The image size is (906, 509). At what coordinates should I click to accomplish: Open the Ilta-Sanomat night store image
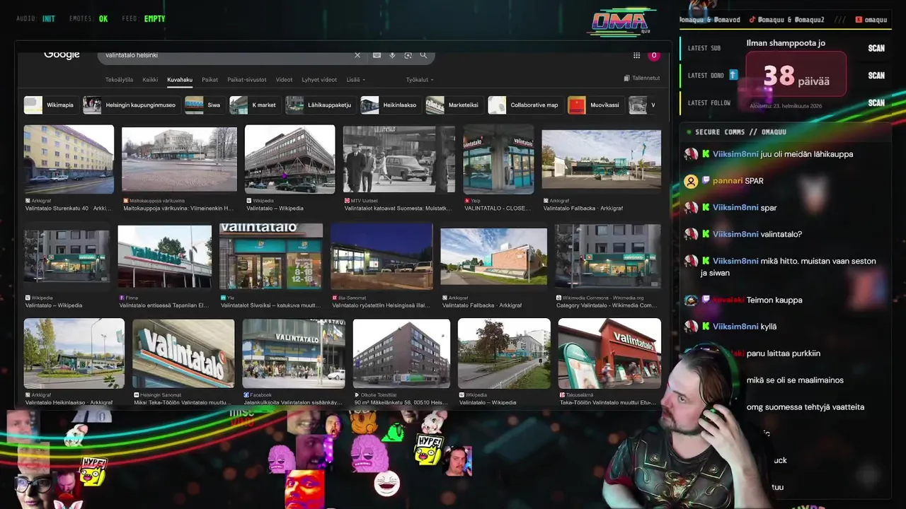382,256
